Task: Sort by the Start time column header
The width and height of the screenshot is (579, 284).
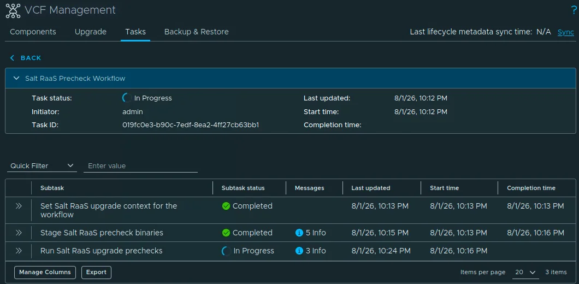Action: coord(444,188)
